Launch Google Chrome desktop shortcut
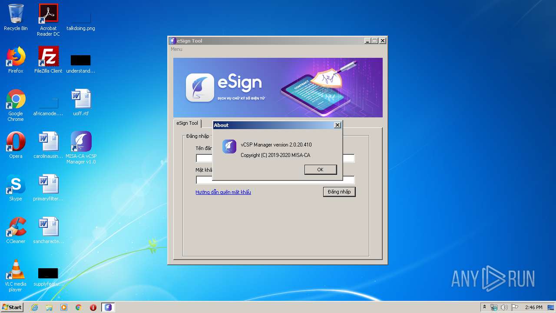 click(x=16, y=105)
